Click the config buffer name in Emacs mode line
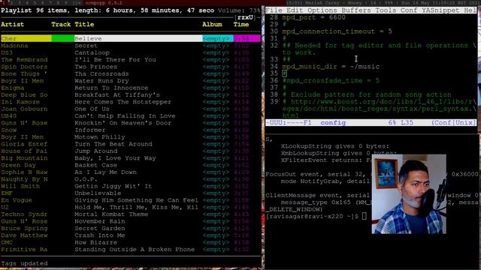481x270 pixels. (333, 123)
